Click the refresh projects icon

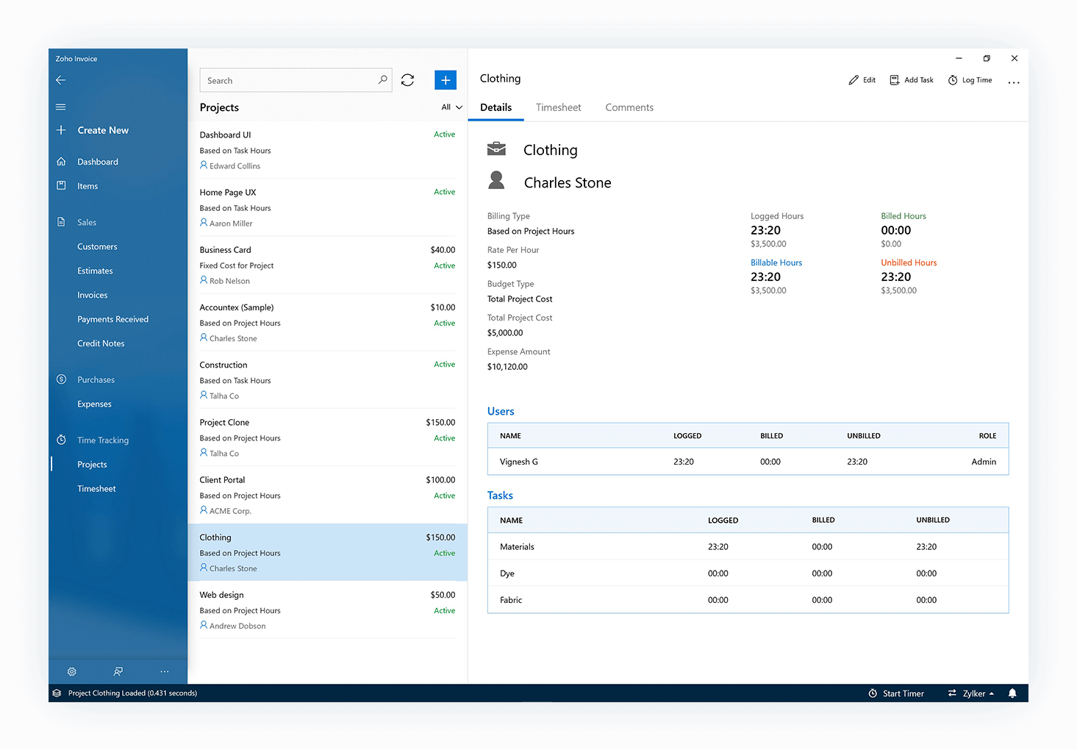[x=408, y=80]
